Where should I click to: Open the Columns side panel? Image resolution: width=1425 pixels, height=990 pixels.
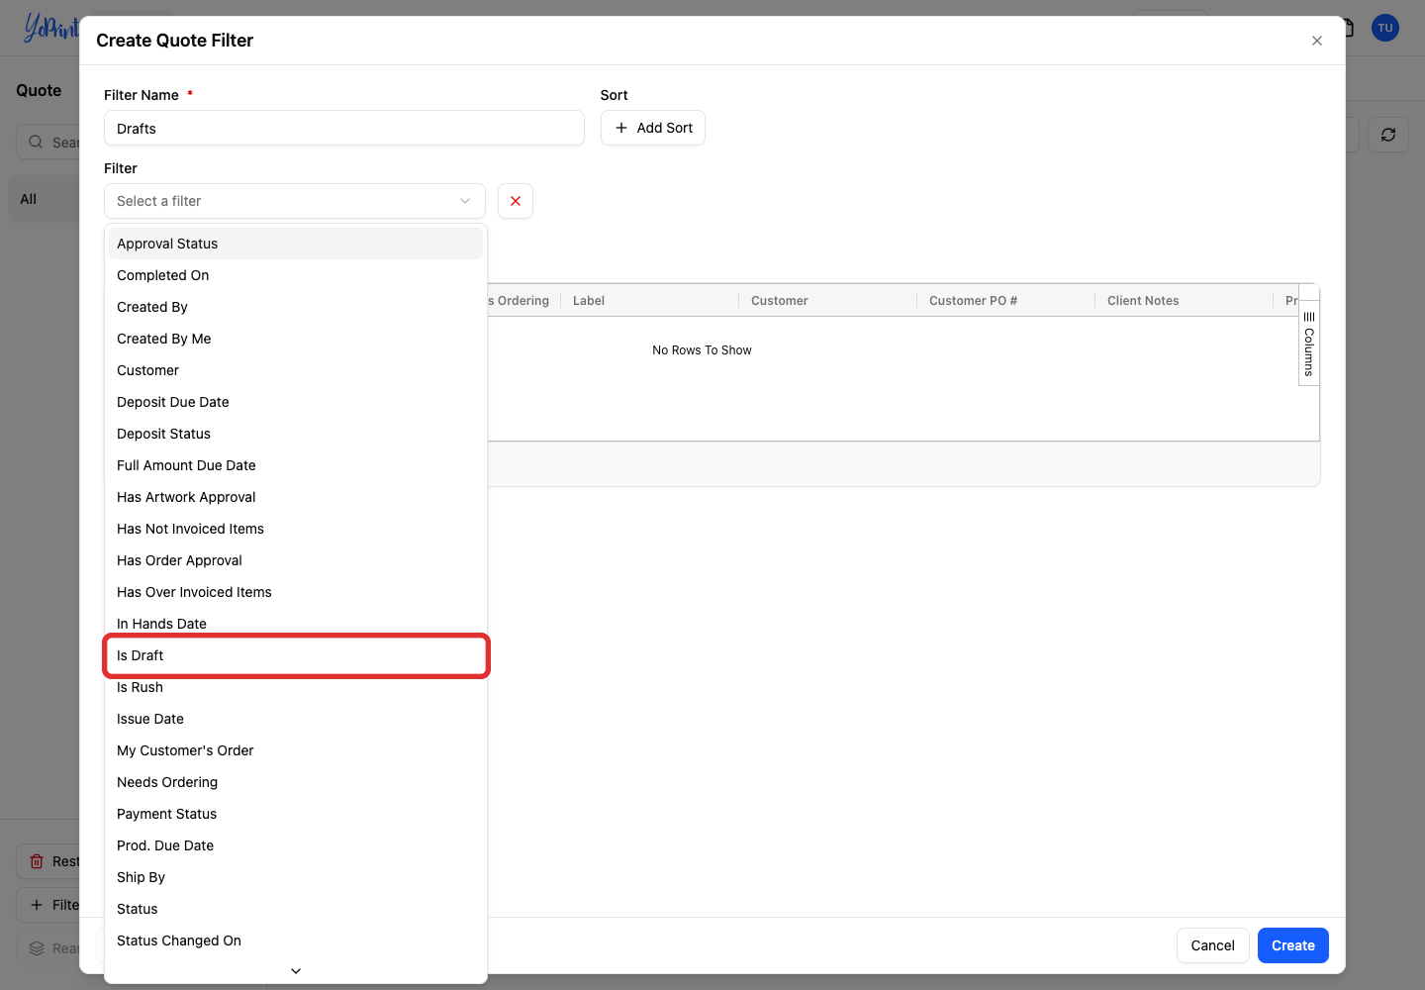tap(1309, 343)
